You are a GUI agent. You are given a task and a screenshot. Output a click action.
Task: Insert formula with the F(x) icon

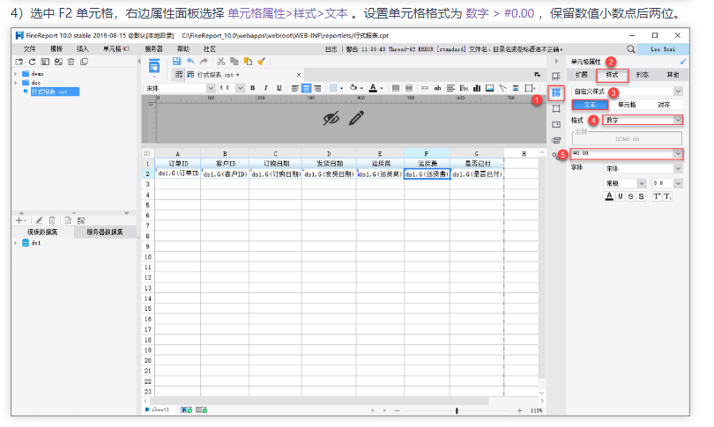tap(464, 88)
